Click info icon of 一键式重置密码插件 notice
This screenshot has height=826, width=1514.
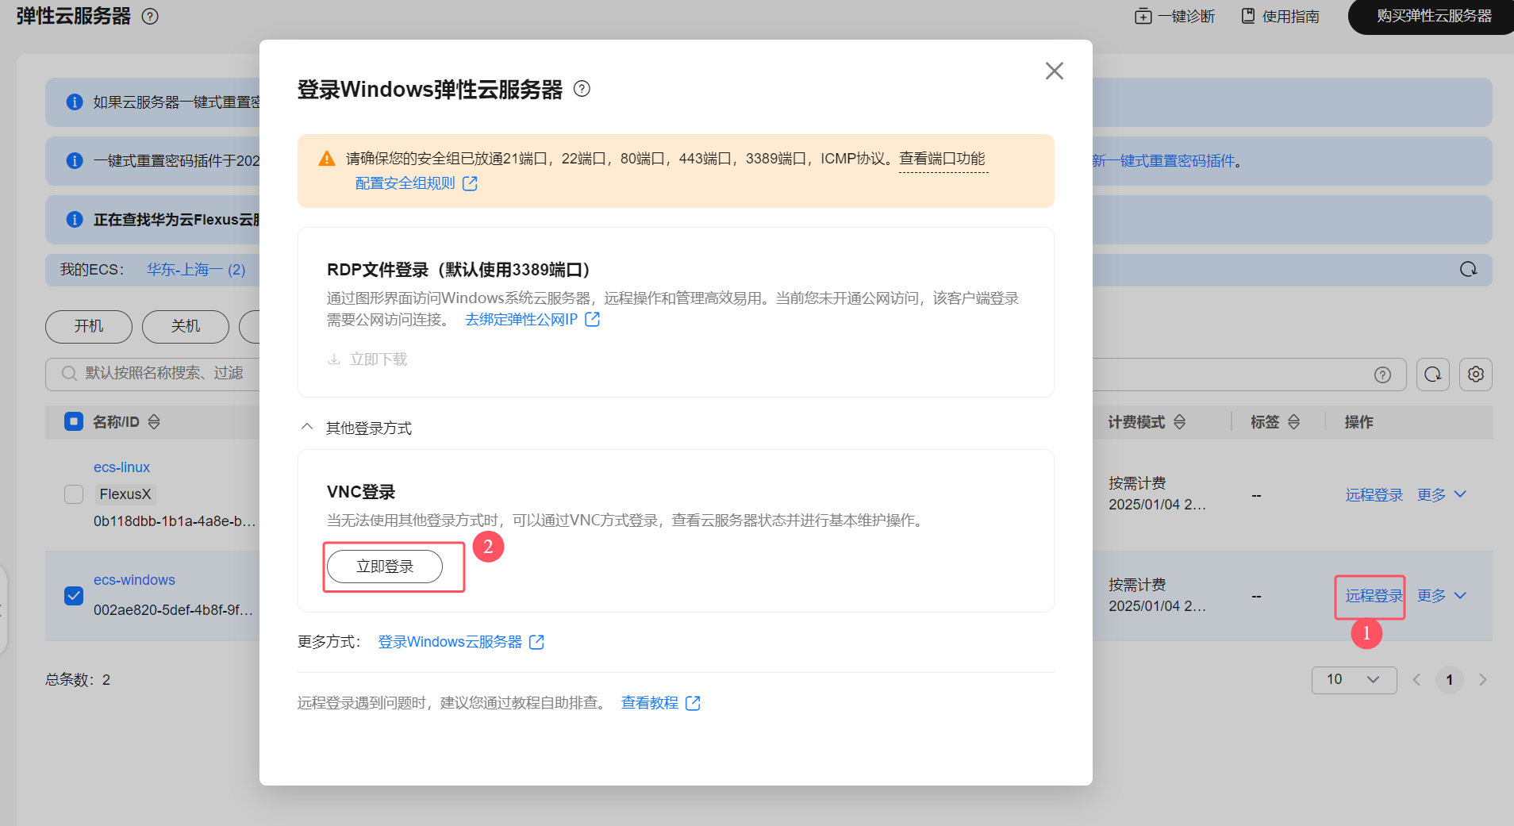pyautogui.click(x=75, y=161)
